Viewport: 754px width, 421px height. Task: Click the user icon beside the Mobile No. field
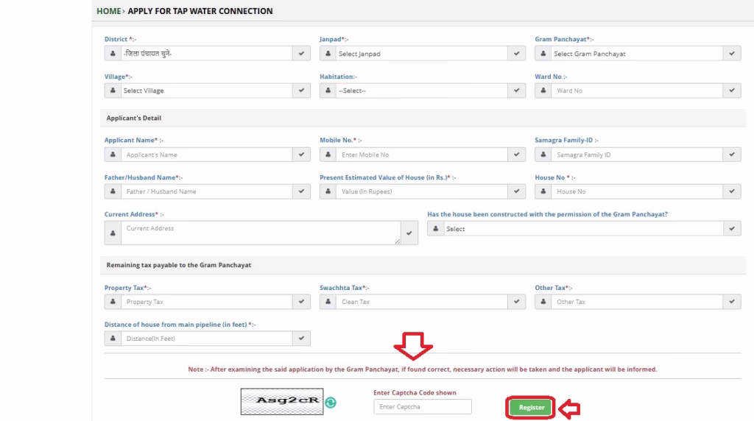(328, 155)
